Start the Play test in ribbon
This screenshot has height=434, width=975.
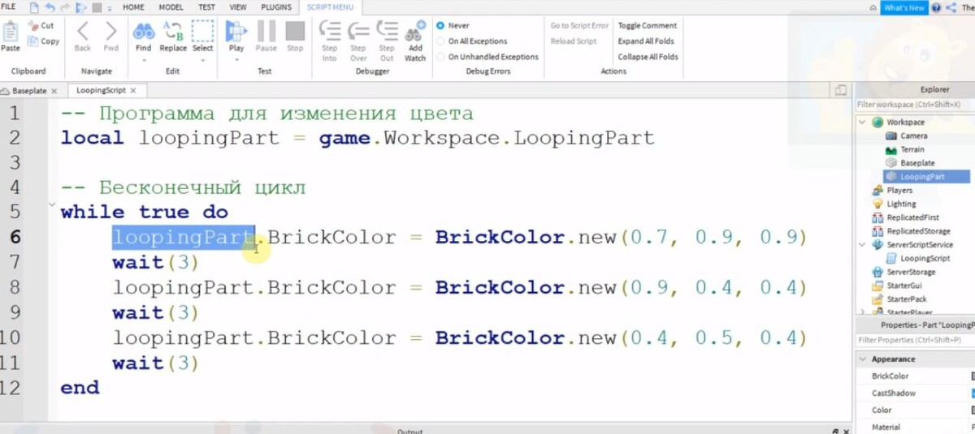click(236, 32)
